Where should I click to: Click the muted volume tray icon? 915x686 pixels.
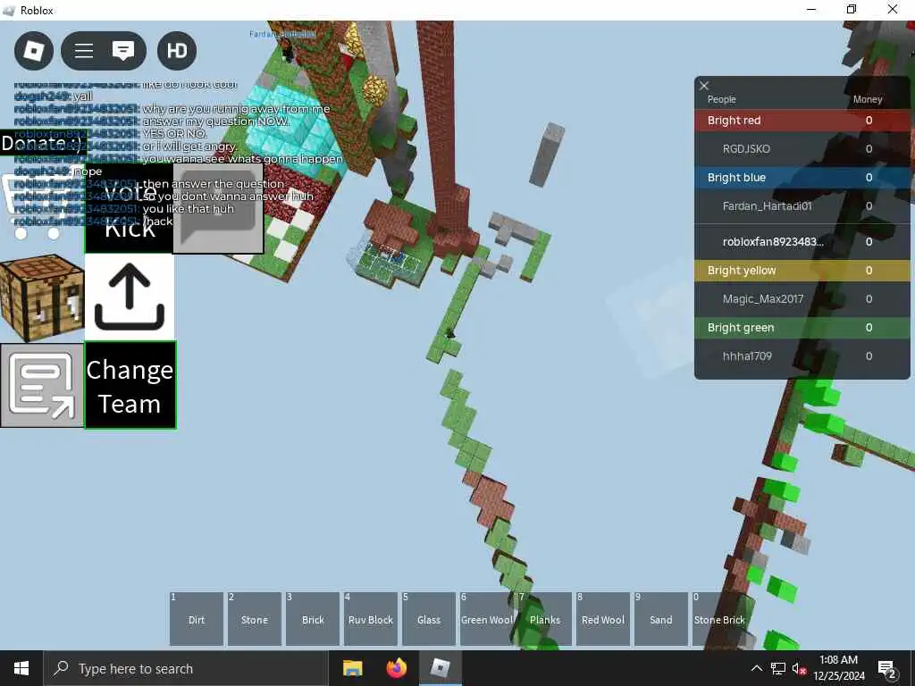click(799, 668)
